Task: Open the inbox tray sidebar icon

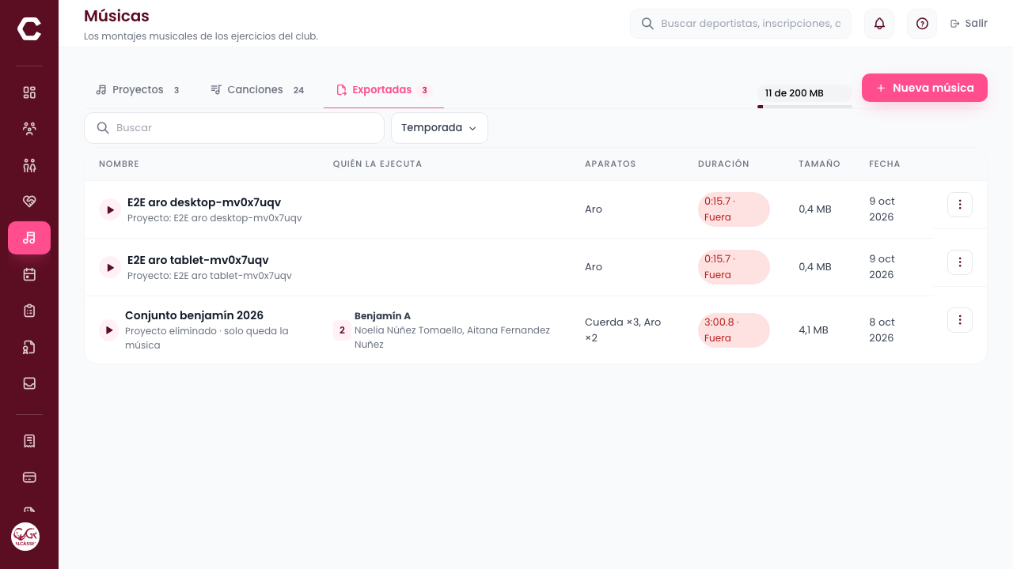Action: click(x=29, y=383)
